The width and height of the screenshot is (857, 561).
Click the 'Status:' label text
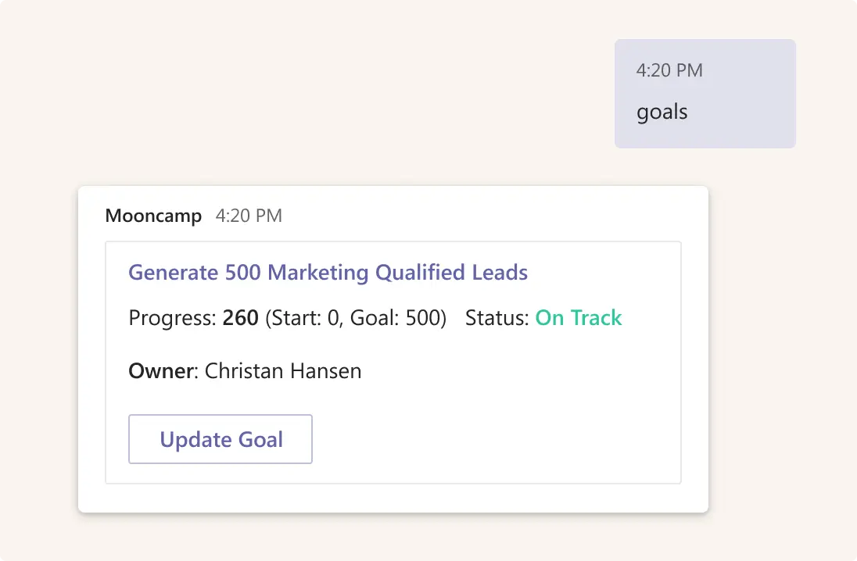click(497, 318)
